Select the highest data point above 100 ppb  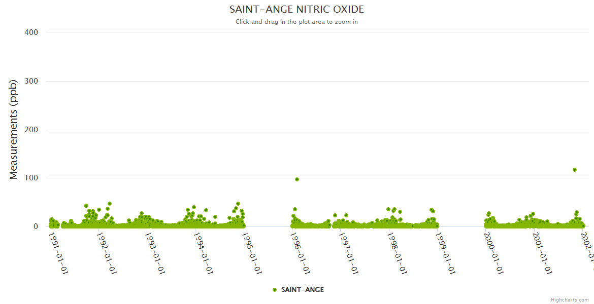pos(575,170)
